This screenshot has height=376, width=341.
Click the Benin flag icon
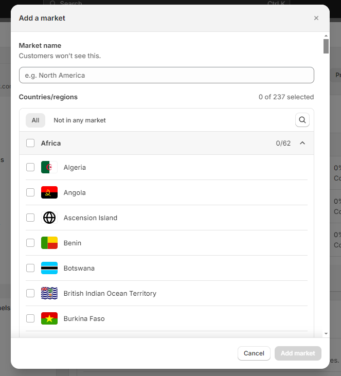click(x=49, y=243)
